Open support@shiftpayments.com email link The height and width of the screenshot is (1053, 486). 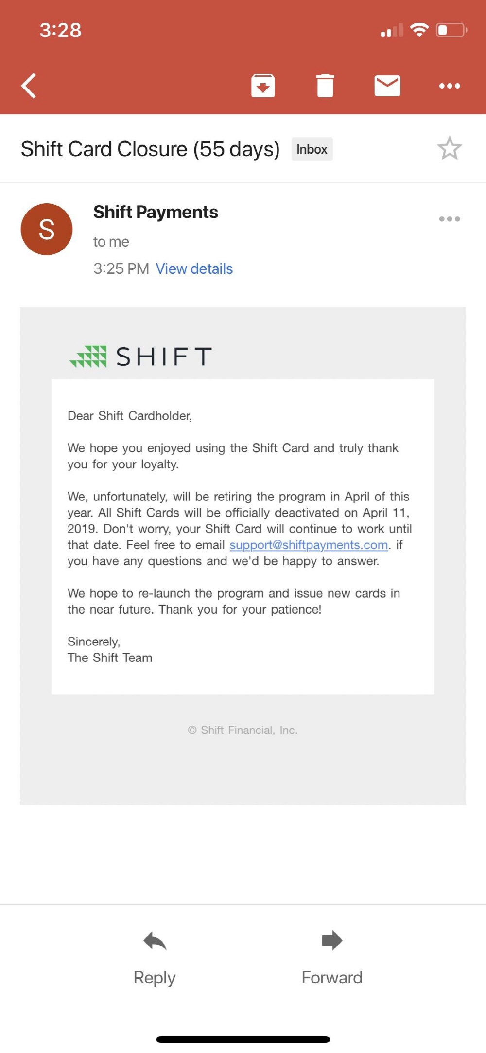click(x=309, y=545)
